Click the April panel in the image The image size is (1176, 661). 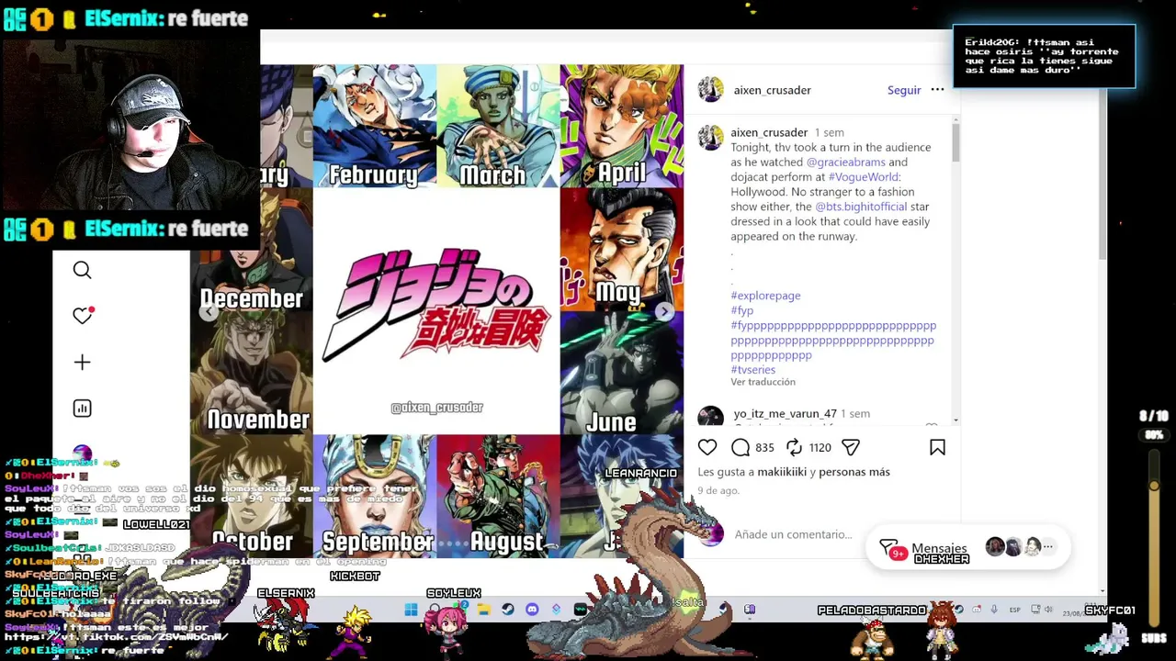point(622,126)
